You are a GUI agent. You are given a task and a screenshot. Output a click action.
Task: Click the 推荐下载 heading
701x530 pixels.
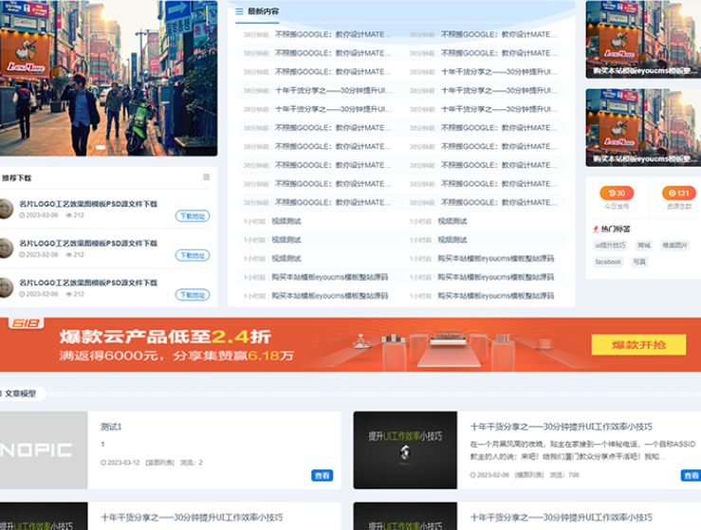click(16, 178)
